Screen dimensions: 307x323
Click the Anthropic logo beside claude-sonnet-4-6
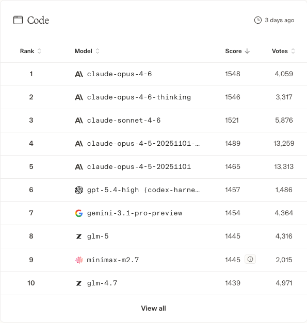tap(79, 121)
